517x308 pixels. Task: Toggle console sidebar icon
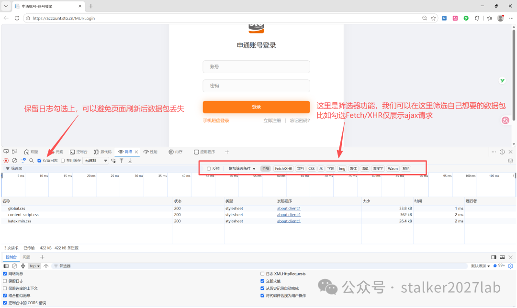(6, 266)
